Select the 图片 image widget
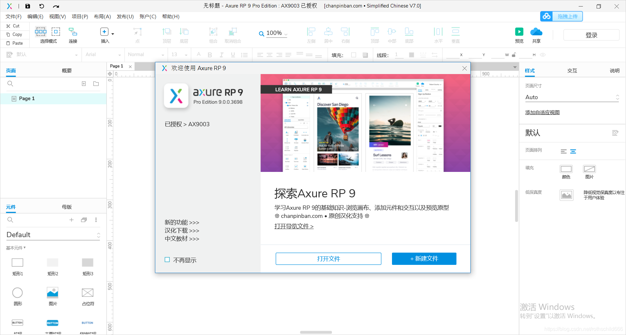 [x=53, y=293]
